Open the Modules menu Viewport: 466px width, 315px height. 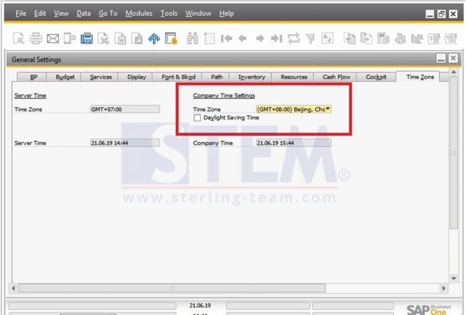(139, 13)
